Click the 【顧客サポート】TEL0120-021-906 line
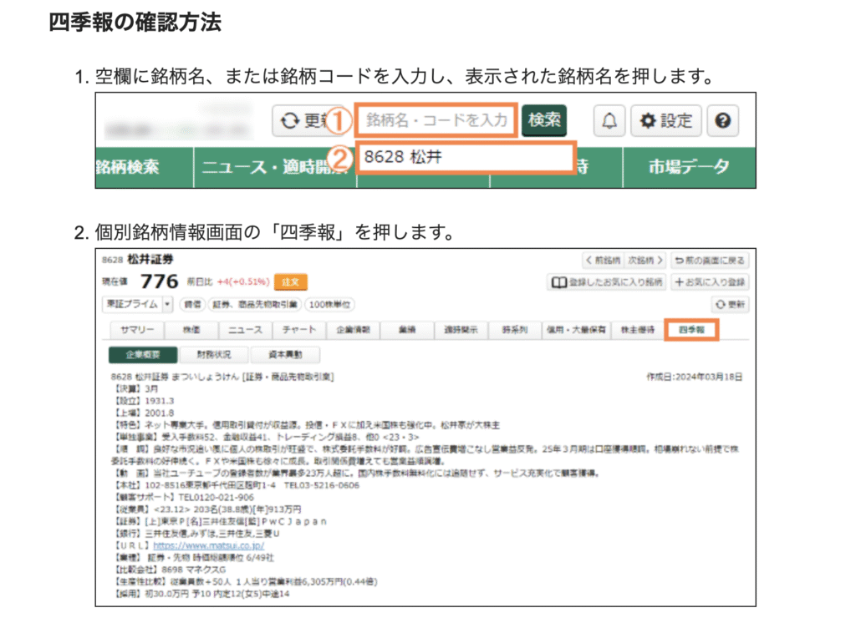 (x=183, y=498)
